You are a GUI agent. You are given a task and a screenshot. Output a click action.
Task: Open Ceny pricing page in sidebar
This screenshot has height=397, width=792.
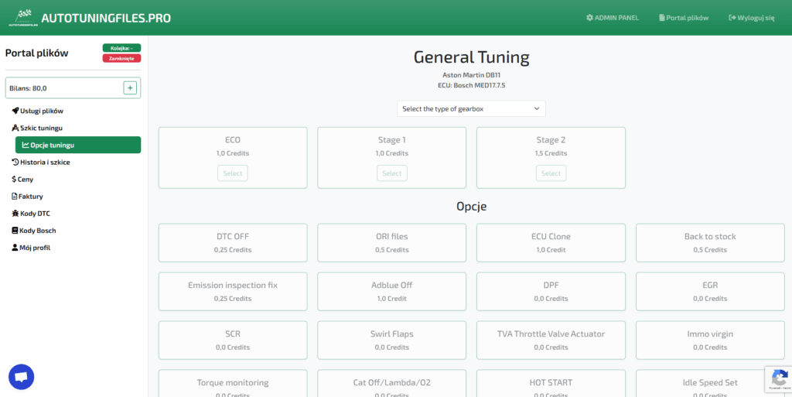click(x=22, y=180)
